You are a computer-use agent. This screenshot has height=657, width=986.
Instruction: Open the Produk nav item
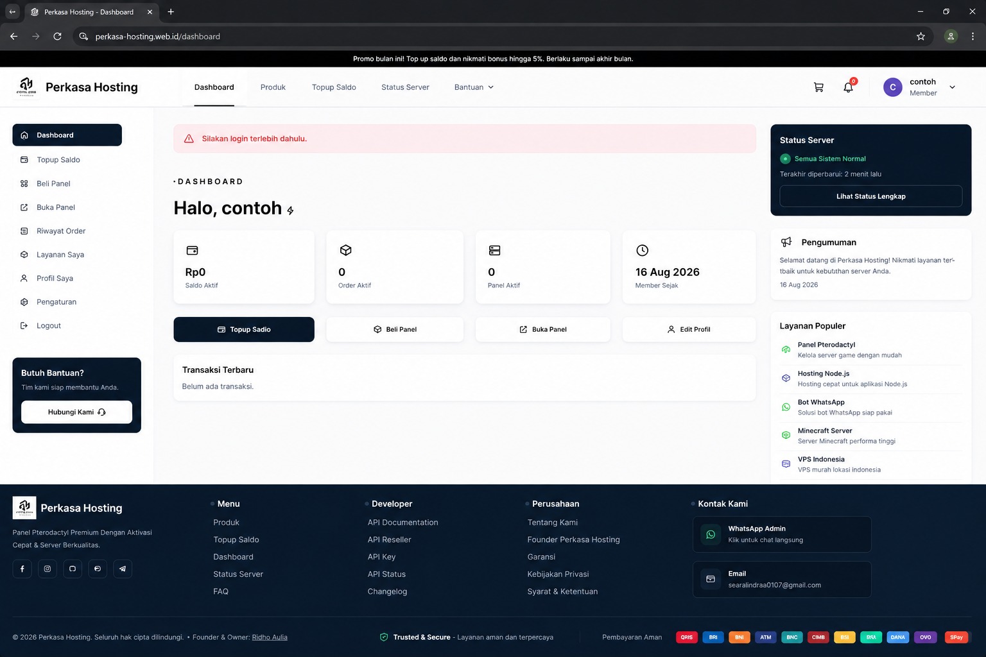[x=273, y=87]
